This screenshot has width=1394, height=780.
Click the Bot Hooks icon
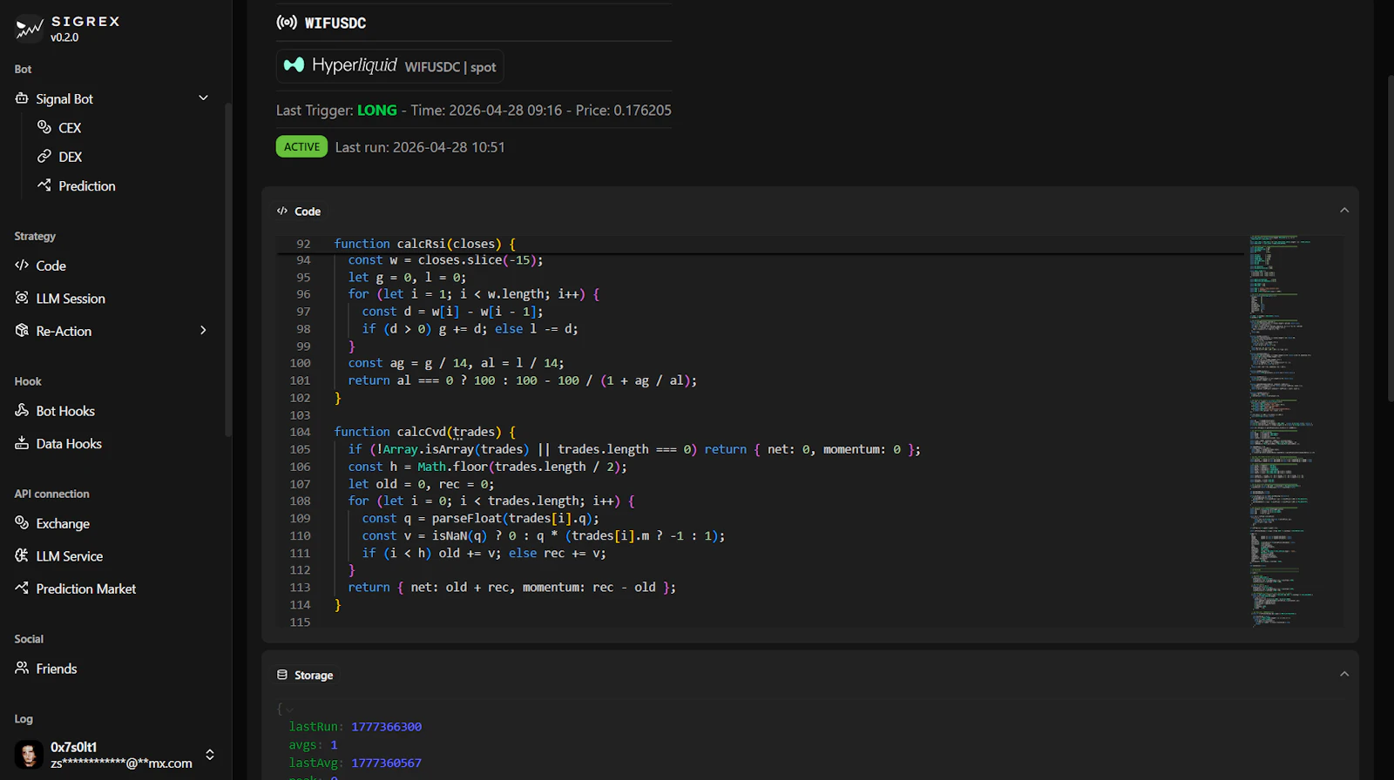pos(22,410)
